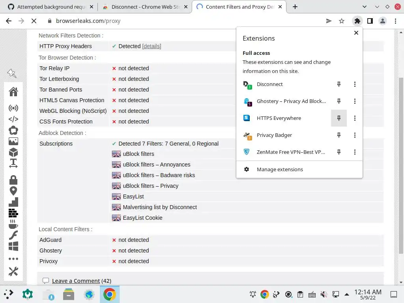Open the Leave a Comment link

coord(76,281)
